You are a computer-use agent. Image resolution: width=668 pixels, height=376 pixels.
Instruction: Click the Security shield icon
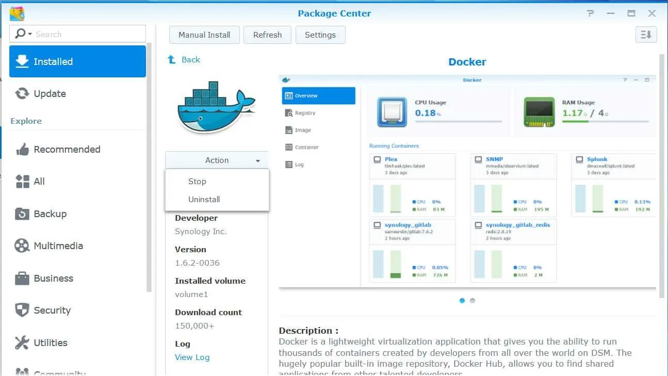click(x=22, y=310)
